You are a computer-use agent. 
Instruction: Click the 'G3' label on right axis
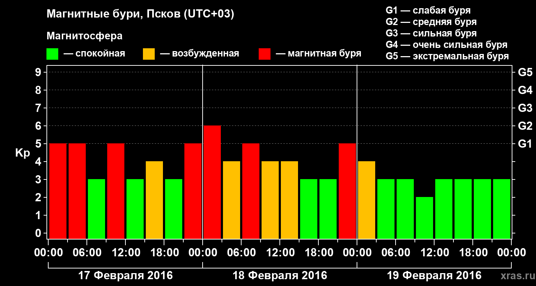coord(525,108)
